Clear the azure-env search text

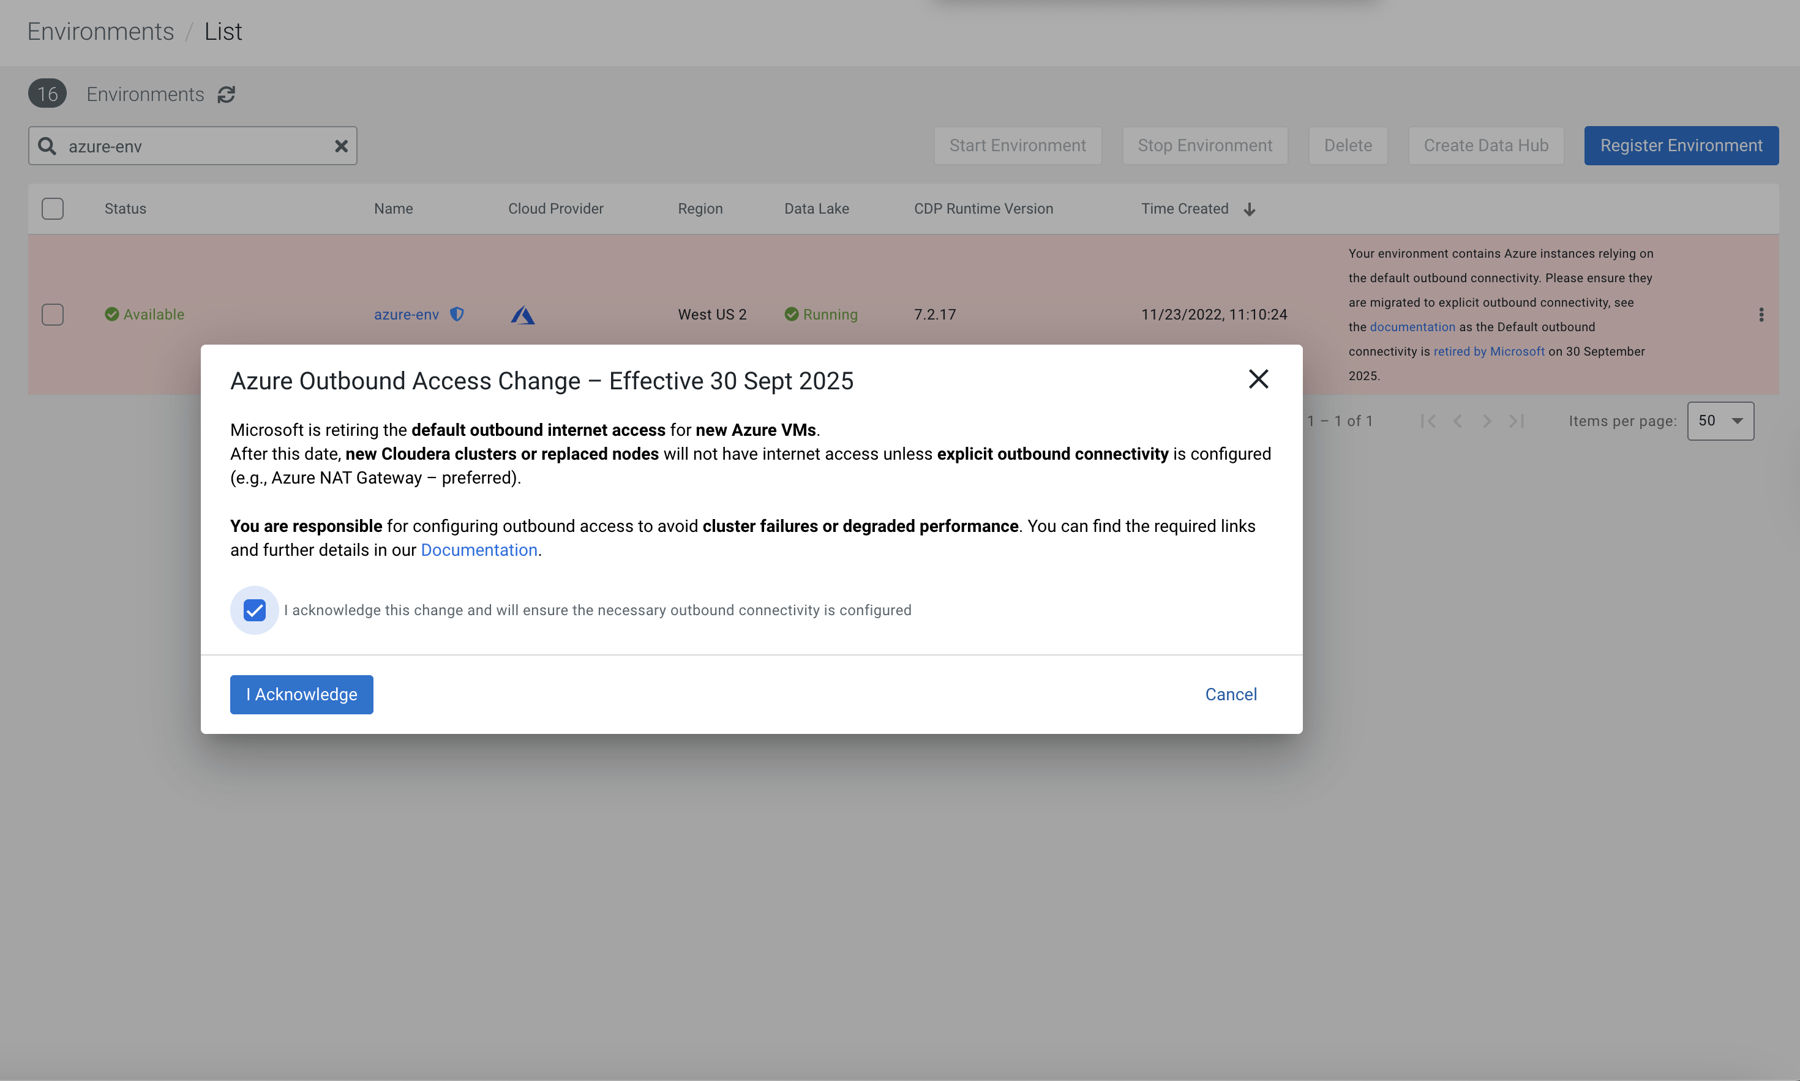[340, 146]
